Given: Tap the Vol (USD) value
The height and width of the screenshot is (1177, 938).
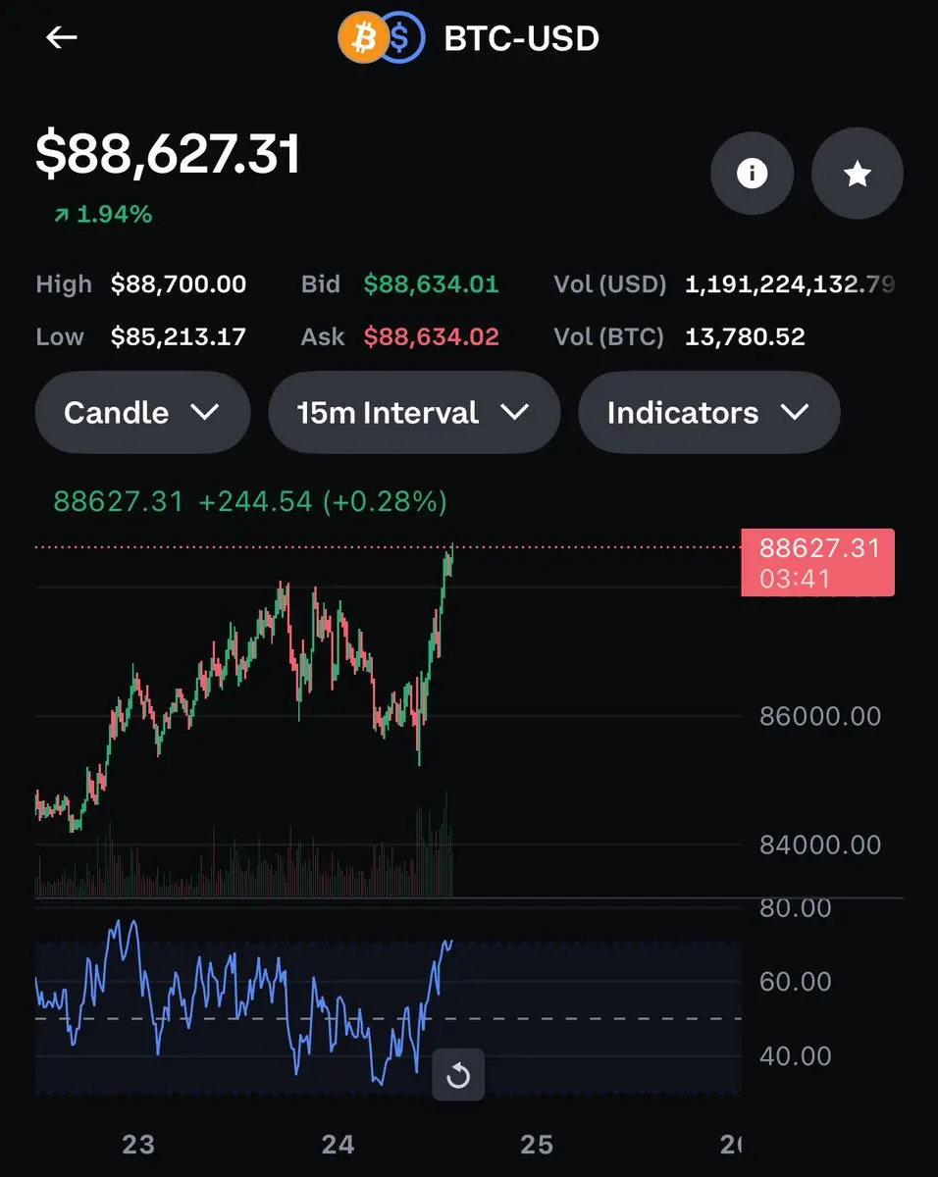Looking at the screenshot, I should 790,284.
